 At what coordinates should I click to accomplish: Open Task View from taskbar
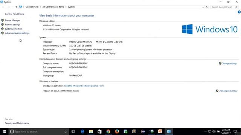pos(73,132)
